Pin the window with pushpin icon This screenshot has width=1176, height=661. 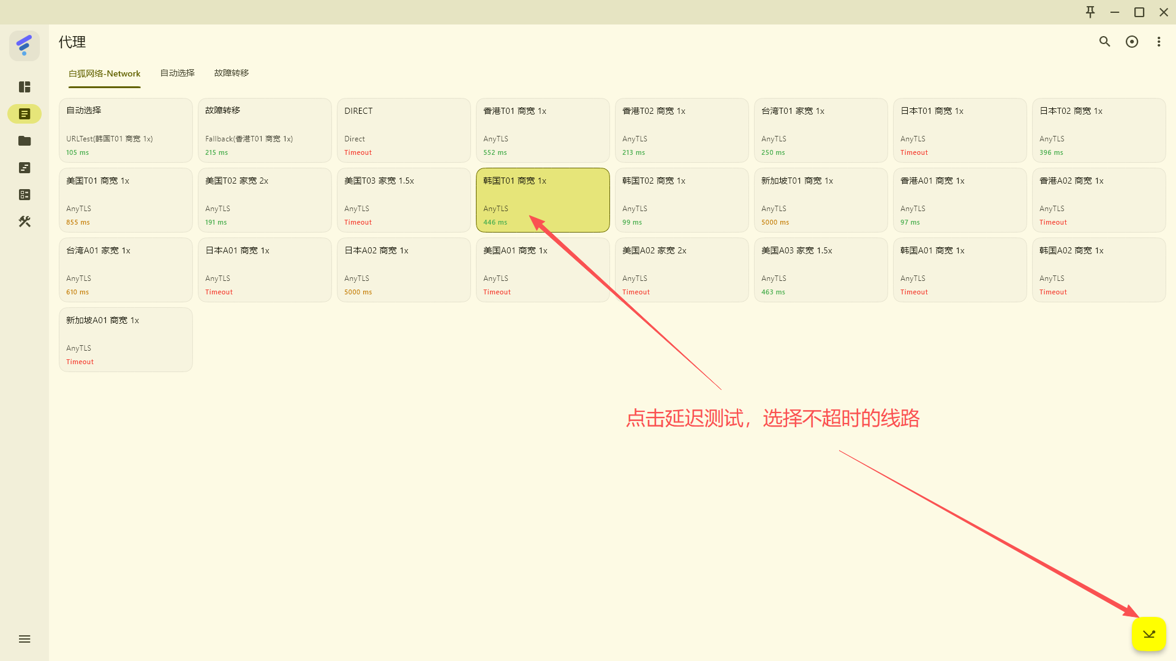pyautogui.click(x=1090, y=12)
